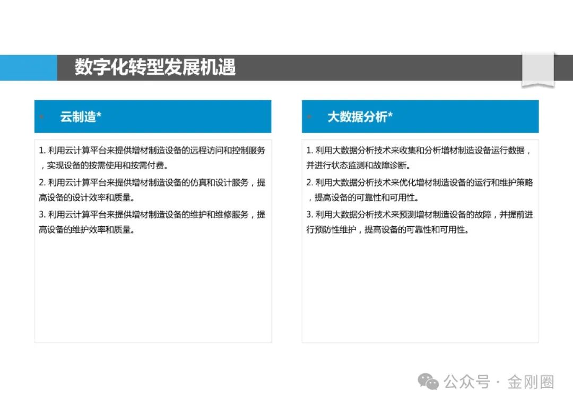Click line starting 2. 利用云计算平台来提供增材制造设备的仿真和设计服务
Viewport: 573px width, 405px height.
coord(152,182)
